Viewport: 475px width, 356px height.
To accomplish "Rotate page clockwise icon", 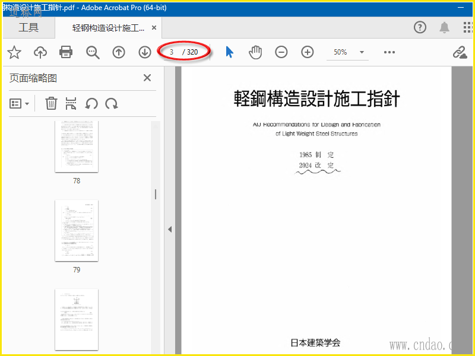I will click(112, 103).
